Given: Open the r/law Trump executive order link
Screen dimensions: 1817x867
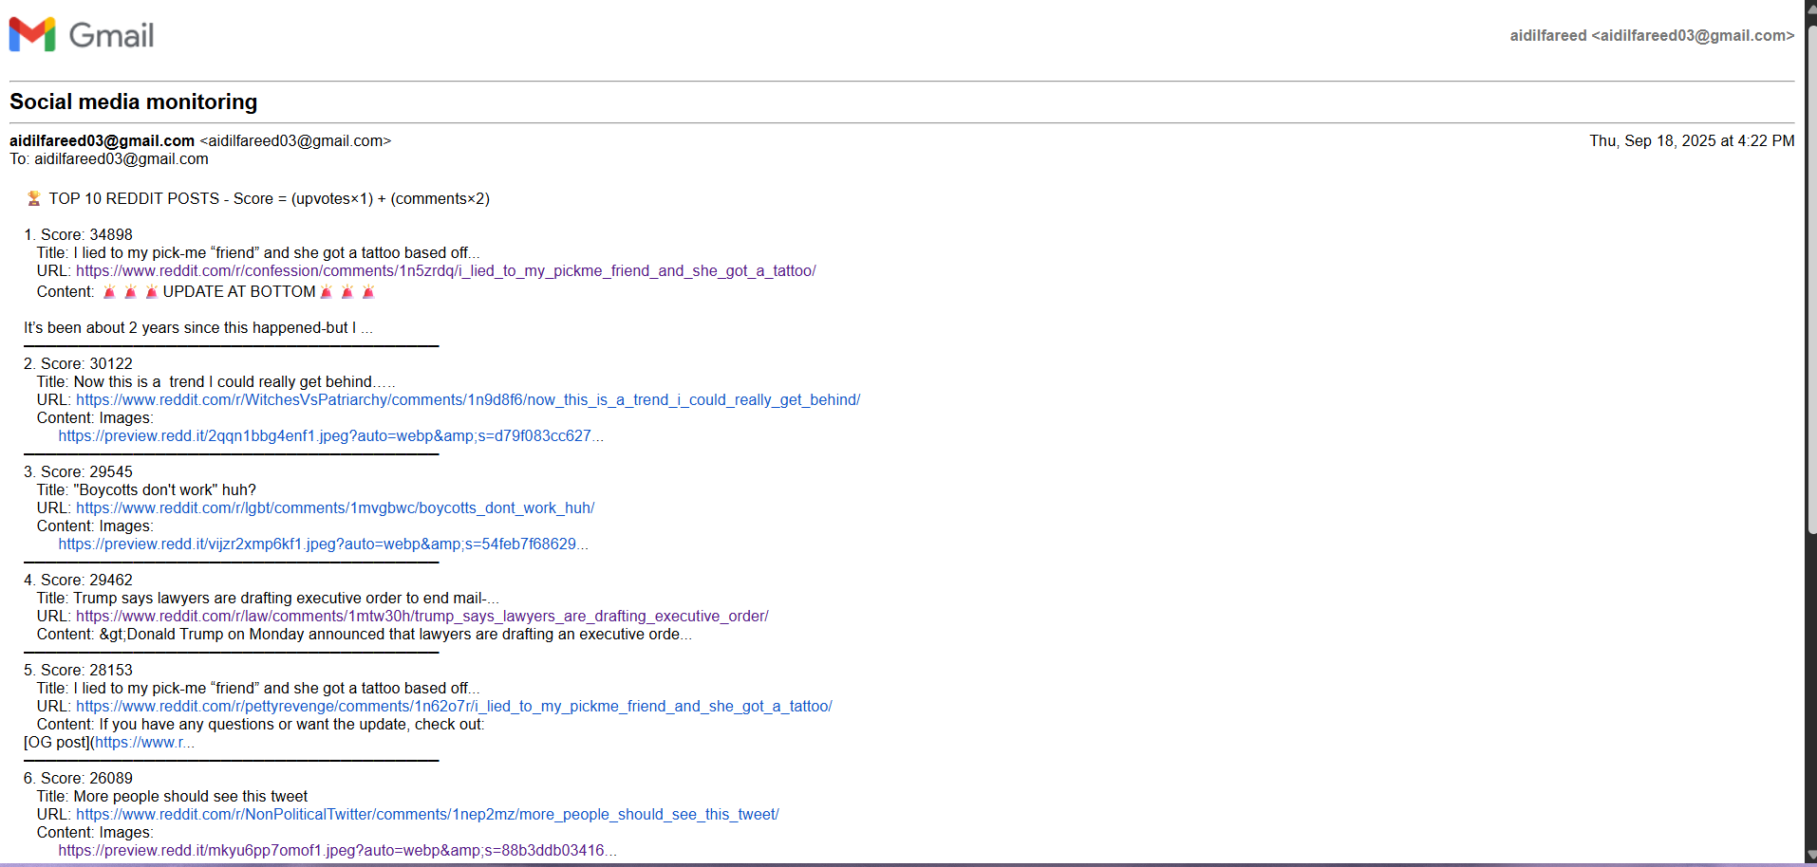Looking at the screenshot, I should pyautogui.click(x=421, y=617).
